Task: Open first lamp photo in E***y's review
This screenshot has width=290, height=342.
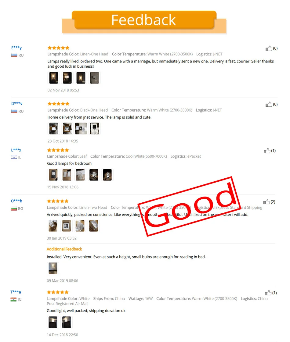Action: [x=53, y=78]
